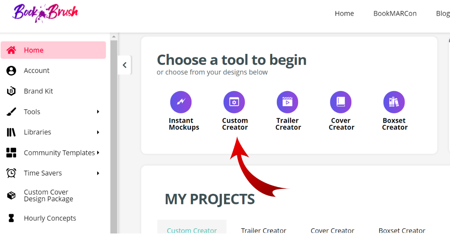Expand the Community Templates submenu arrow

(98, 153)
